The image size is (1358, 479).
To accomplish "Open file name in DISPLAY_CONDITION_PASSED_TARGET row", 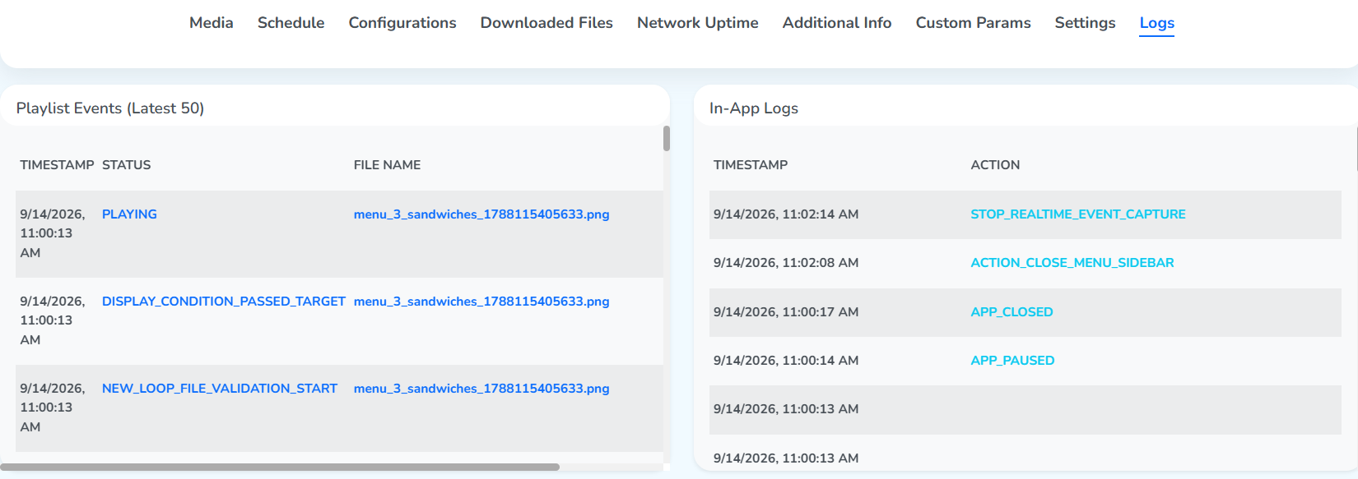I will (481, 302).
